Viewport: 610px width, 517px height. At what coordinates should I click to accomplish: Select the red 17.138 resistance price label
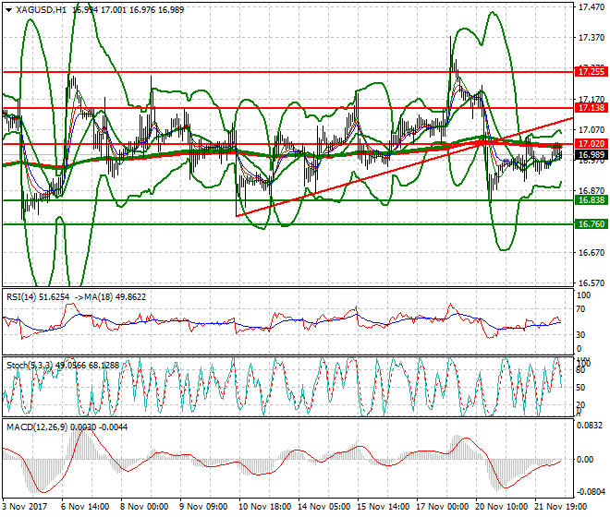click(x=591, y=108)
